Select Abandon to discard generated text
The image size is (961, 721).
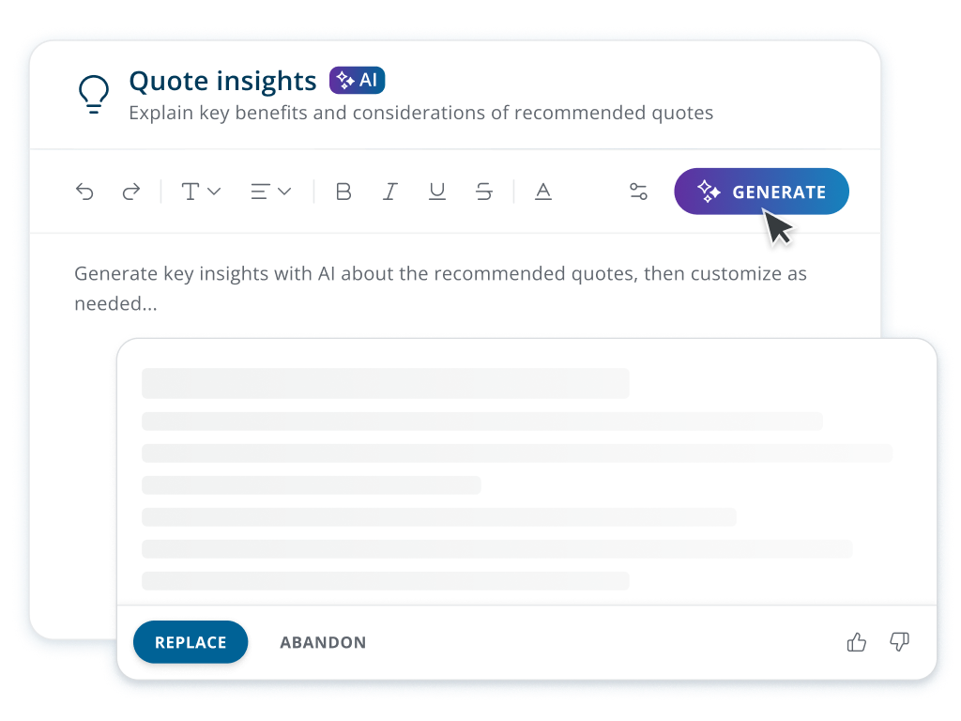(323, 643)
